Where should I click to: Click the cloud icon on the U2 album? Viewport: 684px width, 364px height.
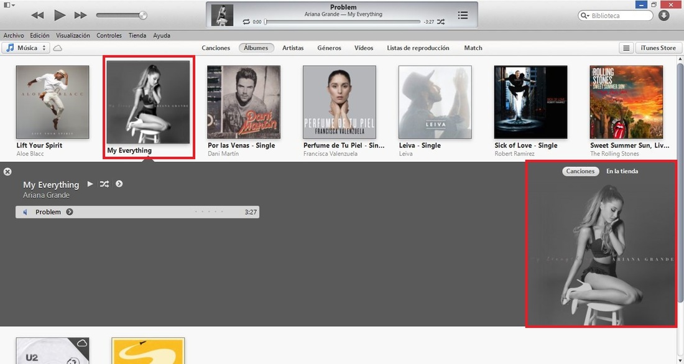click(81, 343)
